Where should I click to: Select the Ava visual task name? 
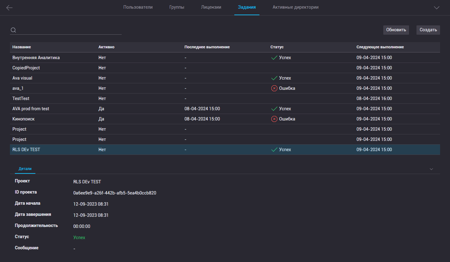click(x=22, y=78)
